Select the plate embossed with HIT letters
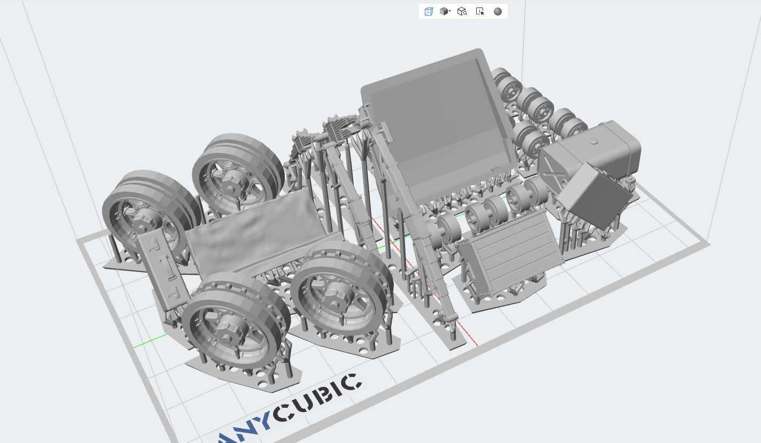 pyautogui.click(x=163, y=270)
